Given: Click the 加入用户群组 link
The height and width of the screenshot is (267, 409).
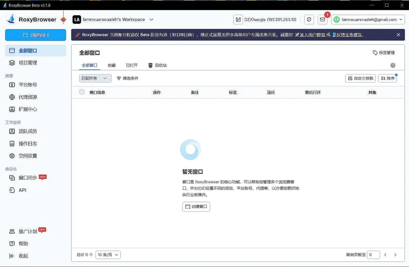Looking at the screenshot, I should [x=310, y=35].
